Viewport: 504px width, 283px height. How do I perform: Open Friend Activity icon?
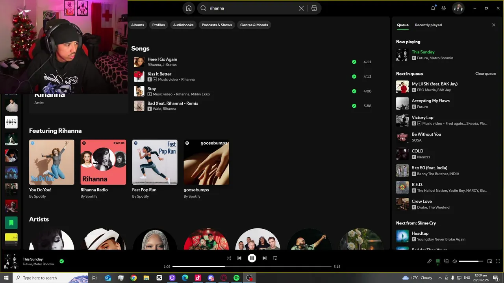(x=444, y=8)
